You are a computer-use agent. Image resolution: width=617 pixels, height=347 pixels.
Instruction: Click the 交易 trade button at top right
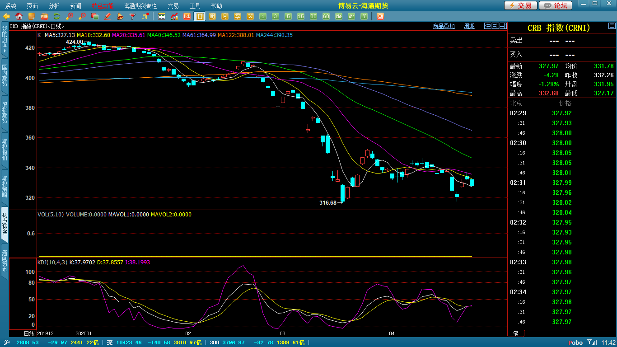(521, 5)
